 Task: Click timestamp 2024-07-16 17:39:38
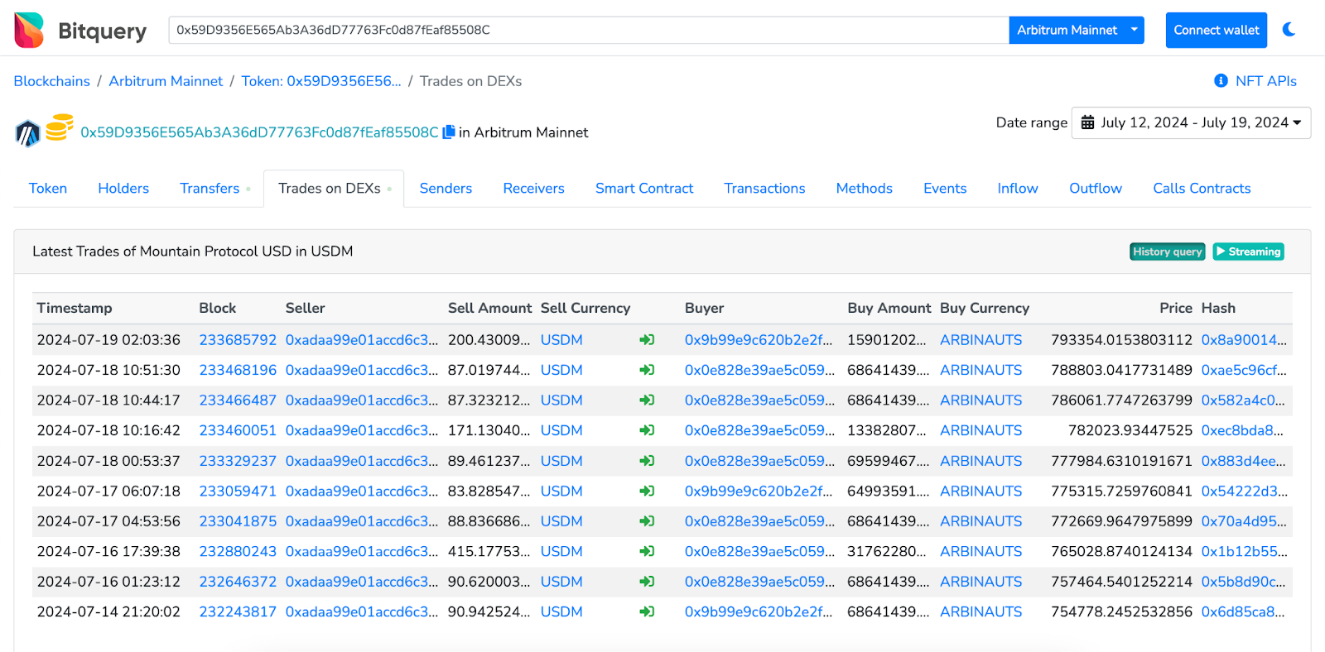pos(108,551)
